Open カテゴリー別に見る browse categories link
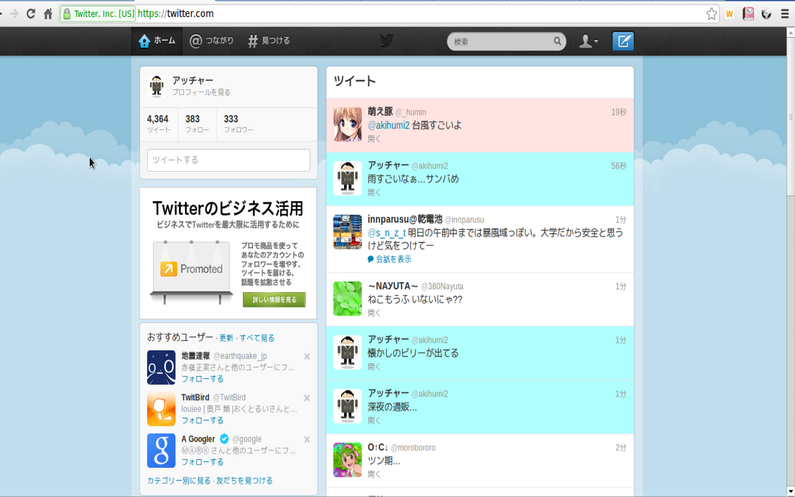Viewport: 795px width, 497px height. 179,481
